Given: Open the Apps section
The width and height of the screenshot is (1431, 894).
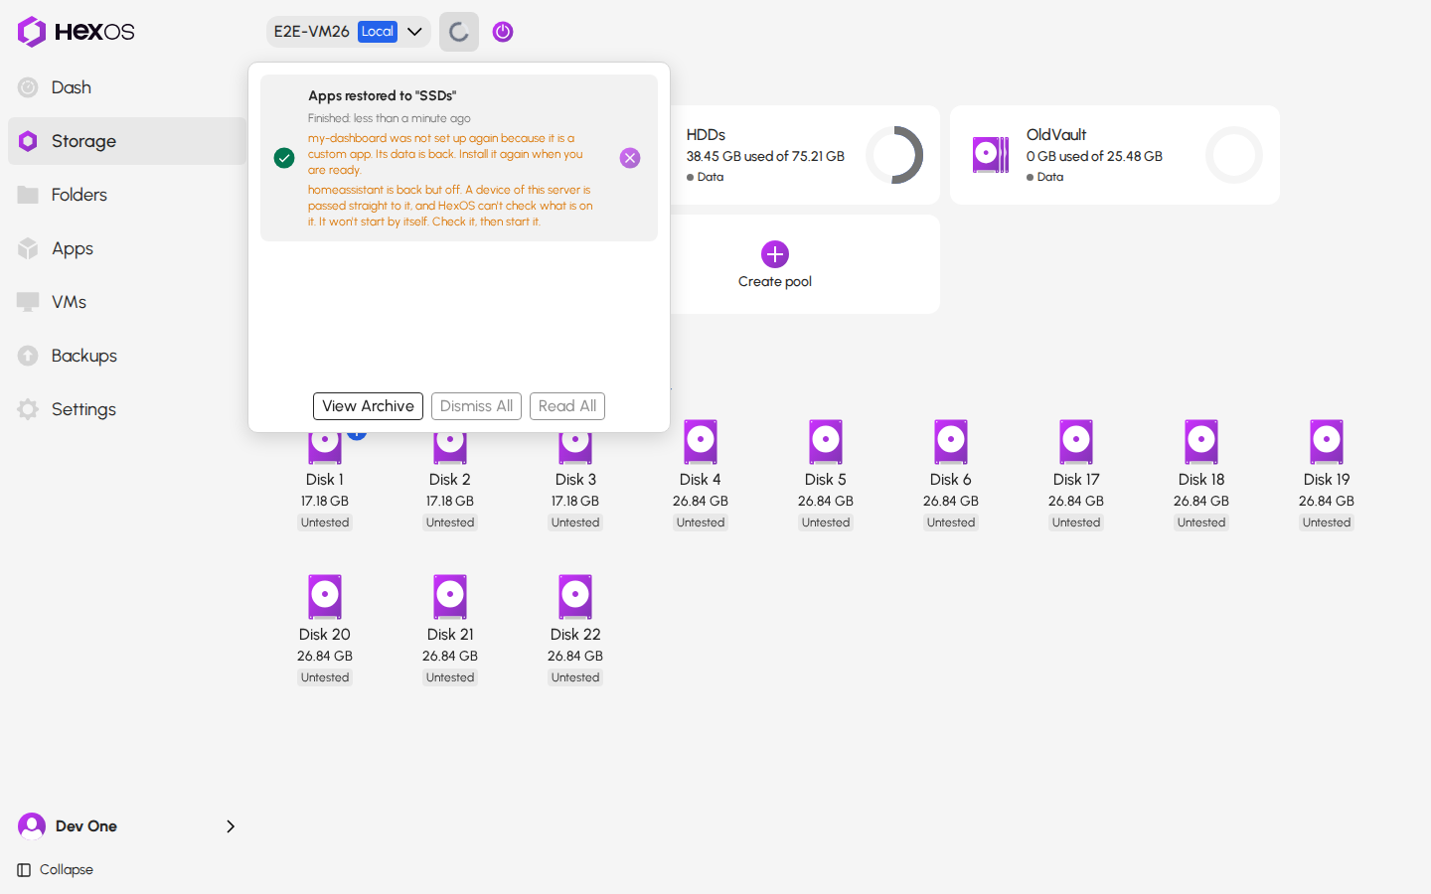Looking at the screenshot, I should point(127,248).
